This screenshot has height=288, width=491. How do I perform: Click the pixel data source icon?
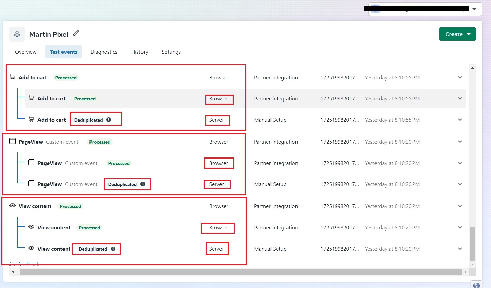point(17,34)
